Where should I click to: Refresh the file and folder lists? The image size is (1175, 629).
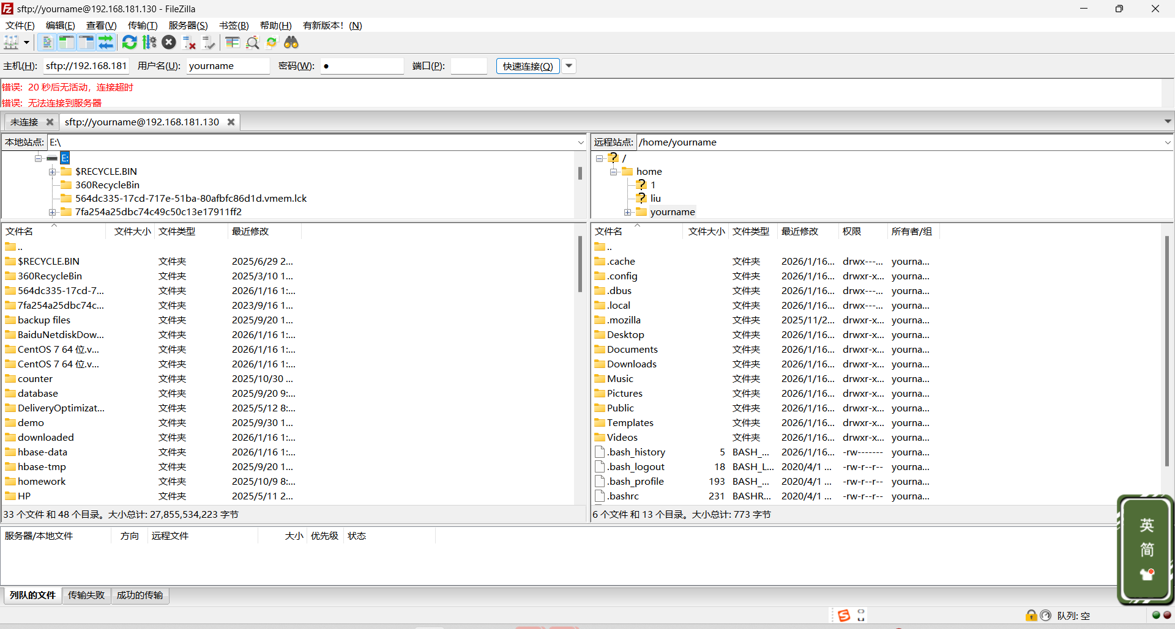point(130,42)
